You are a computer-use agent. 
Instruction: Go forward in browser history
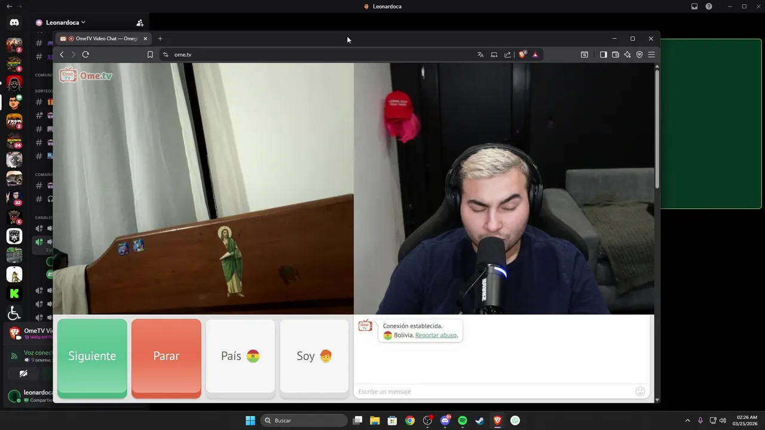[x=74, y=54]
